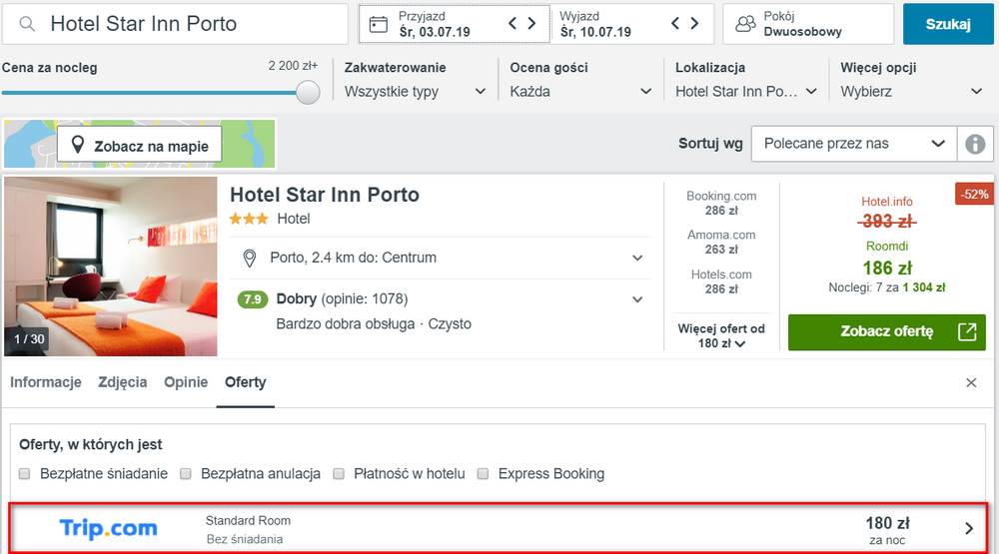999x554 pixels.
Task: Move arrival date to previous day
Action: tap(512, 24)
